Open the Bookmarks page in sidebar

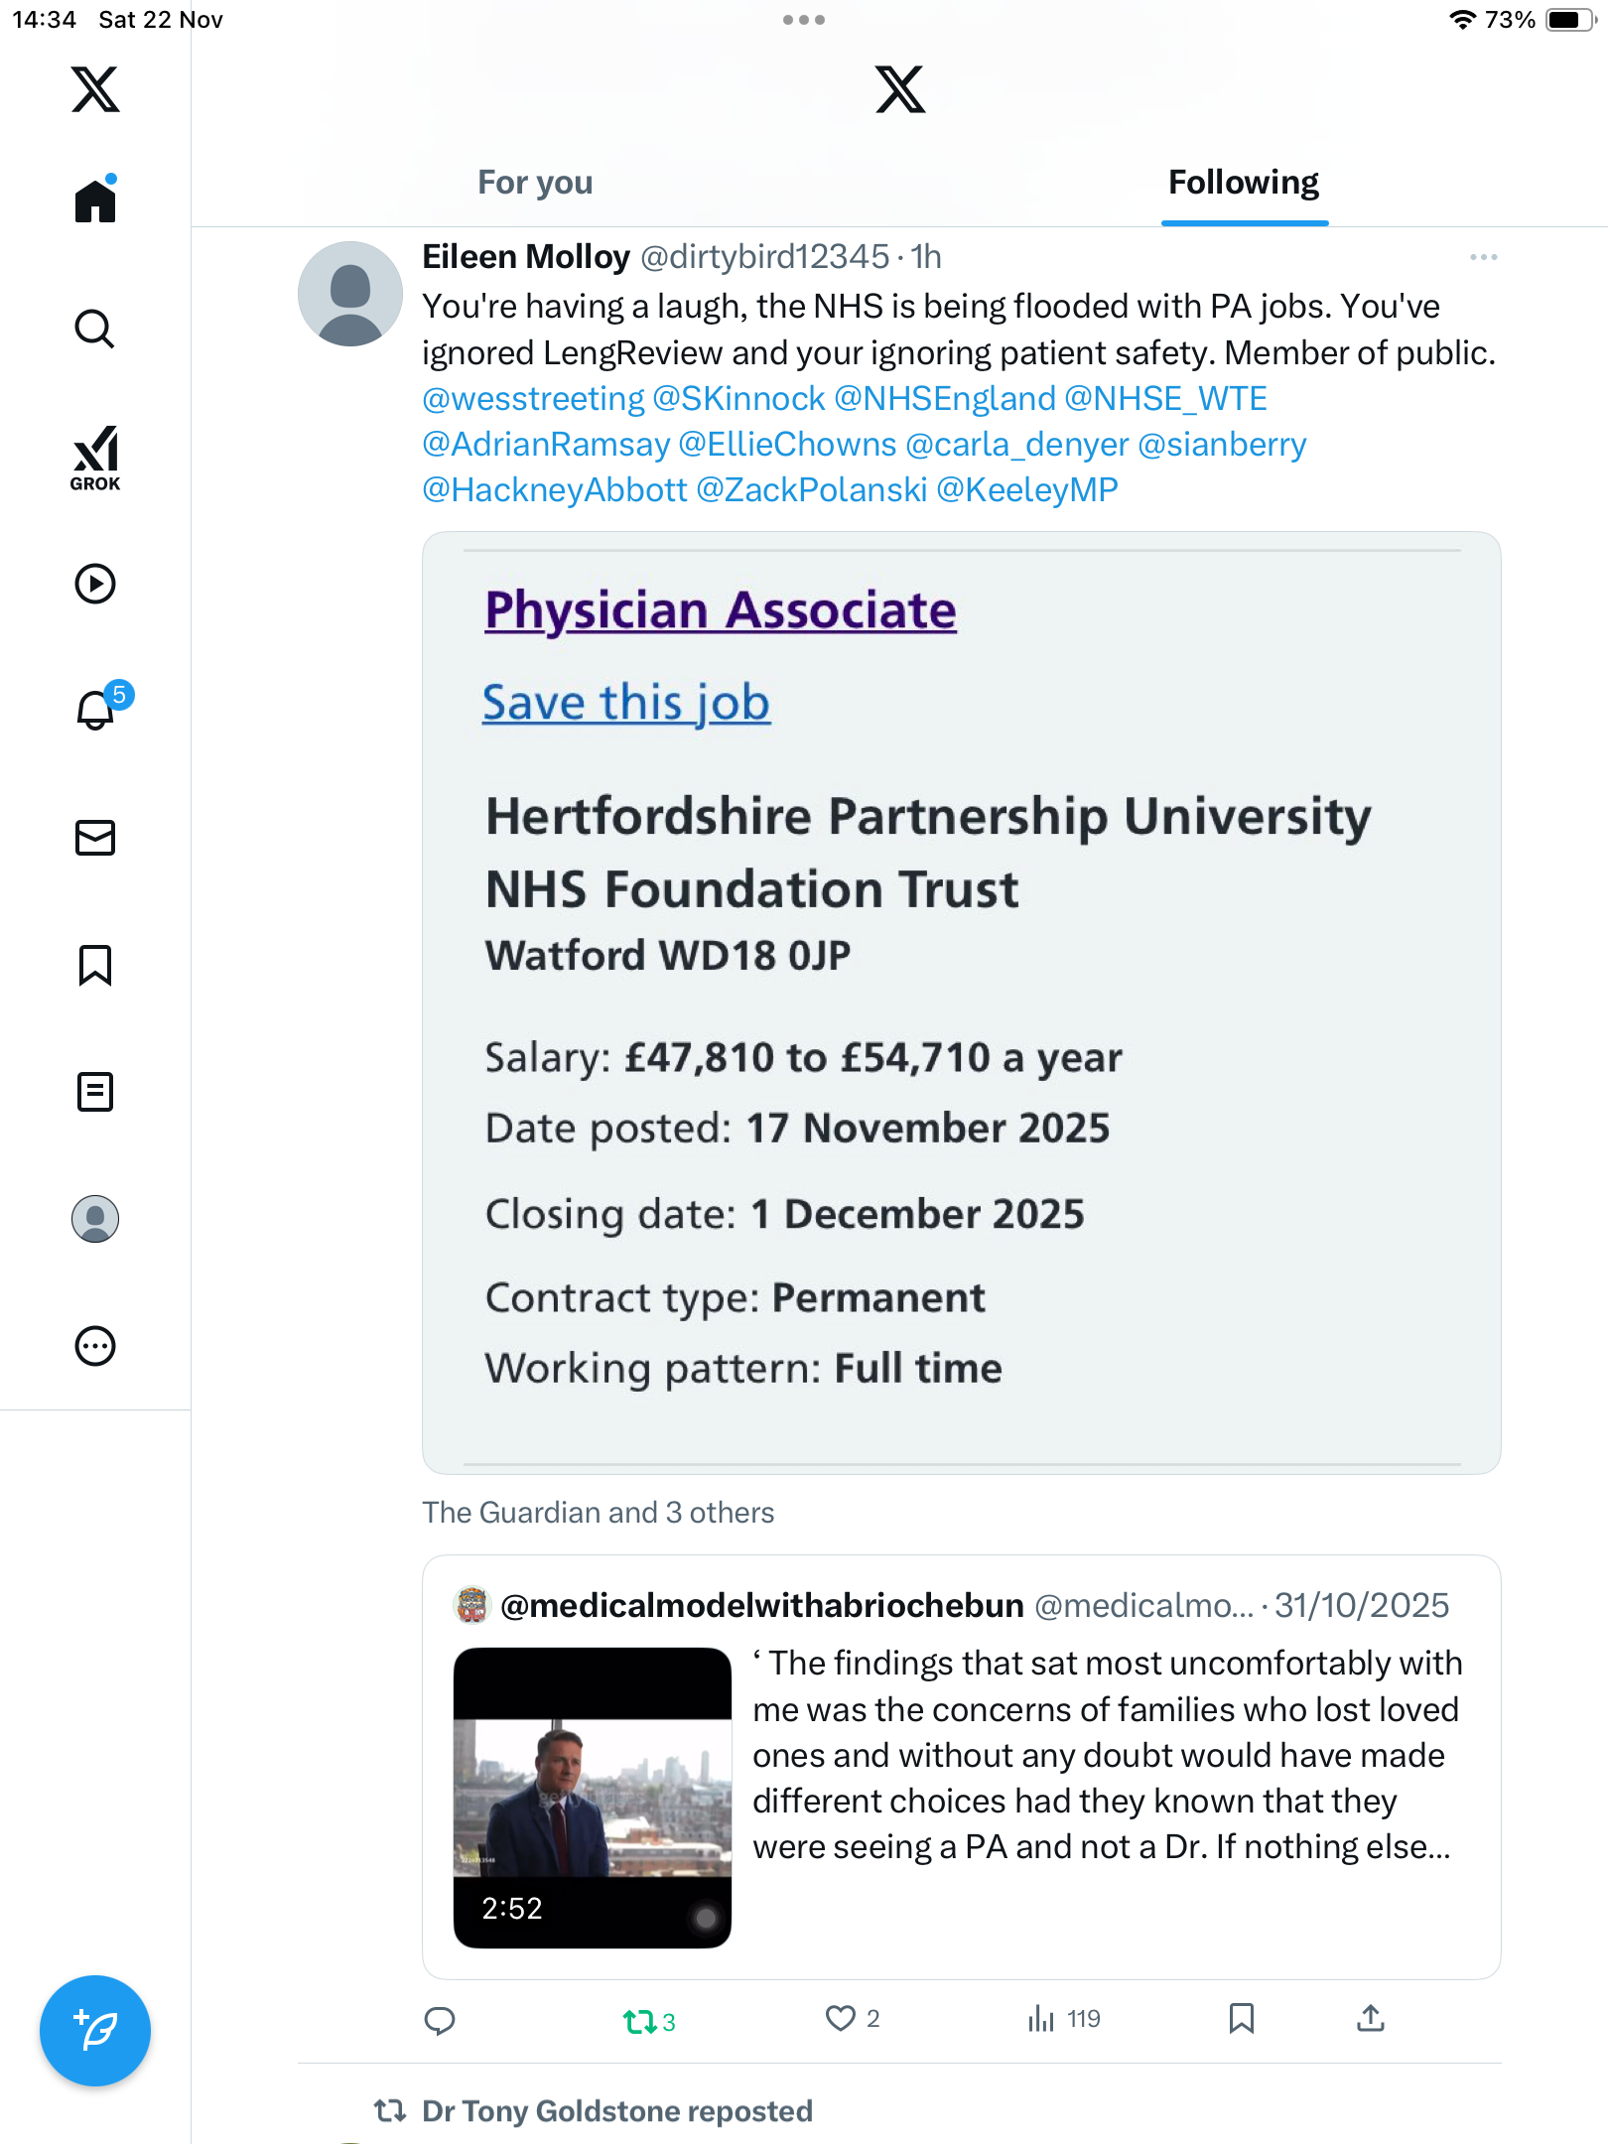pyautogui.click(x=95, y=965)
